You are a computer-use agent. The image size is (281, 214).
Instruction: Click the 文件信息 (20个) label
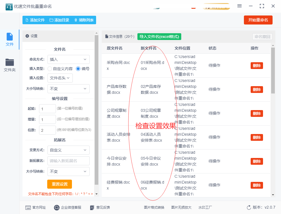click(120, 36)
